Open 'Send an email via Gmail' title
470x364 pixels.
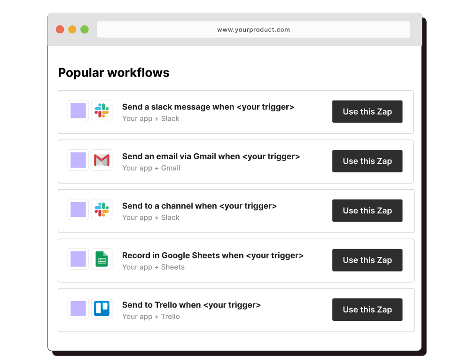pyautogui.click(x=211, y=156)
